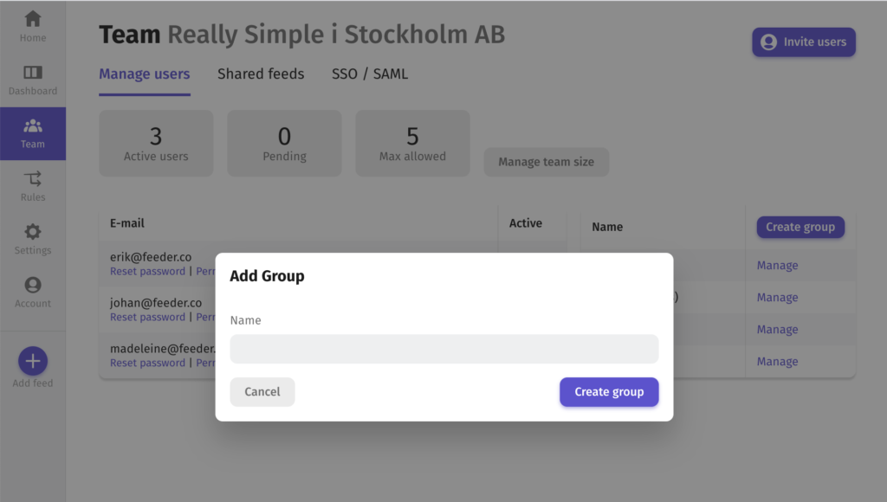This screenshot has width=887, height=502.
Task: Click user icon on Invite users button
Action: click(768, 42)
